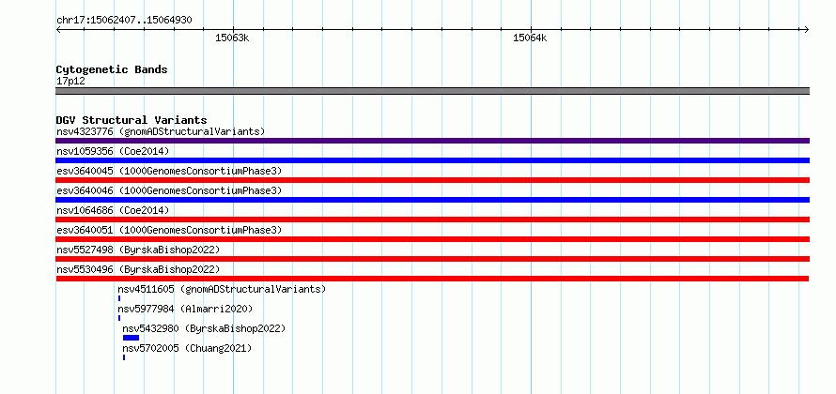Screen dimensions: 836x394
Task: Click the 15064k ruler tick label
Action: pyautogui.click(x=530, y=38)
